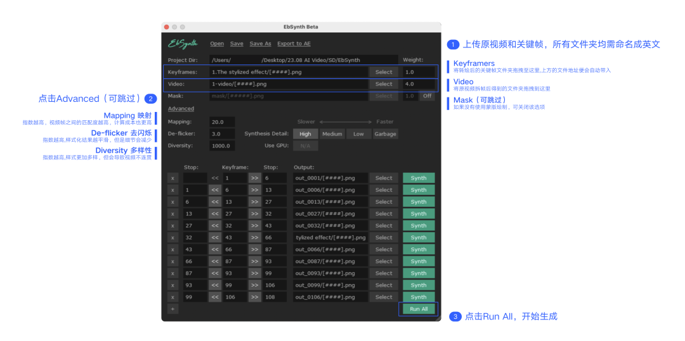Click the Project Dir path field

[x=304, y=59]
